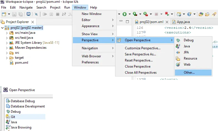Select the Debug perspective bug icon
The image size is (218, 131).
[x=178, y=40]
